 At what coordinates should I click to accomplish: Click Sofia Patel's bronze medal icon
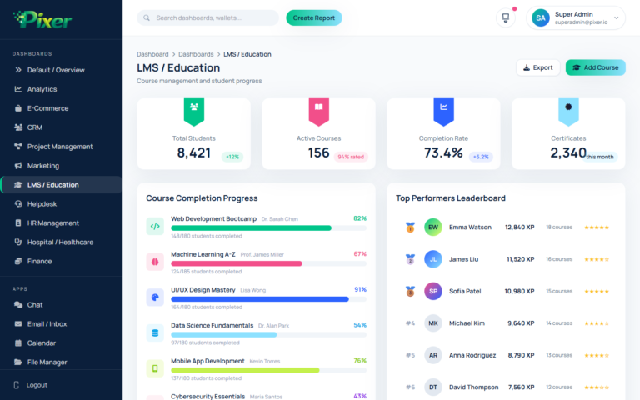[x=410, y=291]
